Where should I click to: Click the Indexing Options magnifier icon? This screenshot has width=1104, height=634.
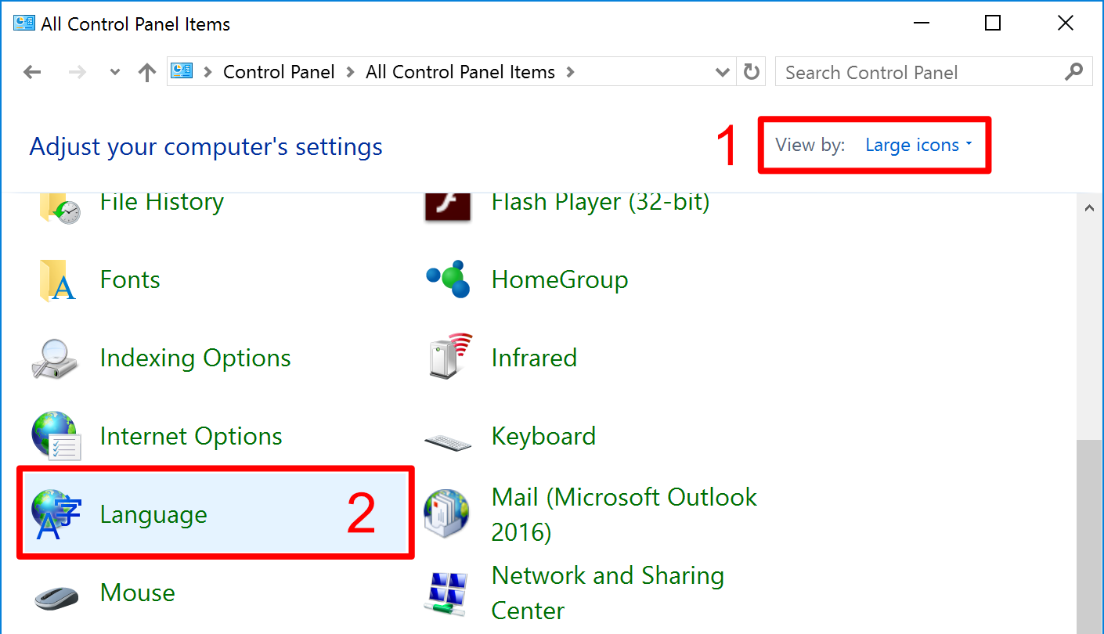tap(56, 358)
